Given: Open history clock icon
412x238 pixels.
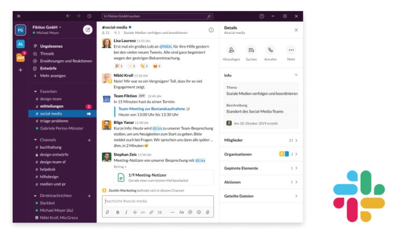Looking at the screenshot, I should (x=89, y=16).
